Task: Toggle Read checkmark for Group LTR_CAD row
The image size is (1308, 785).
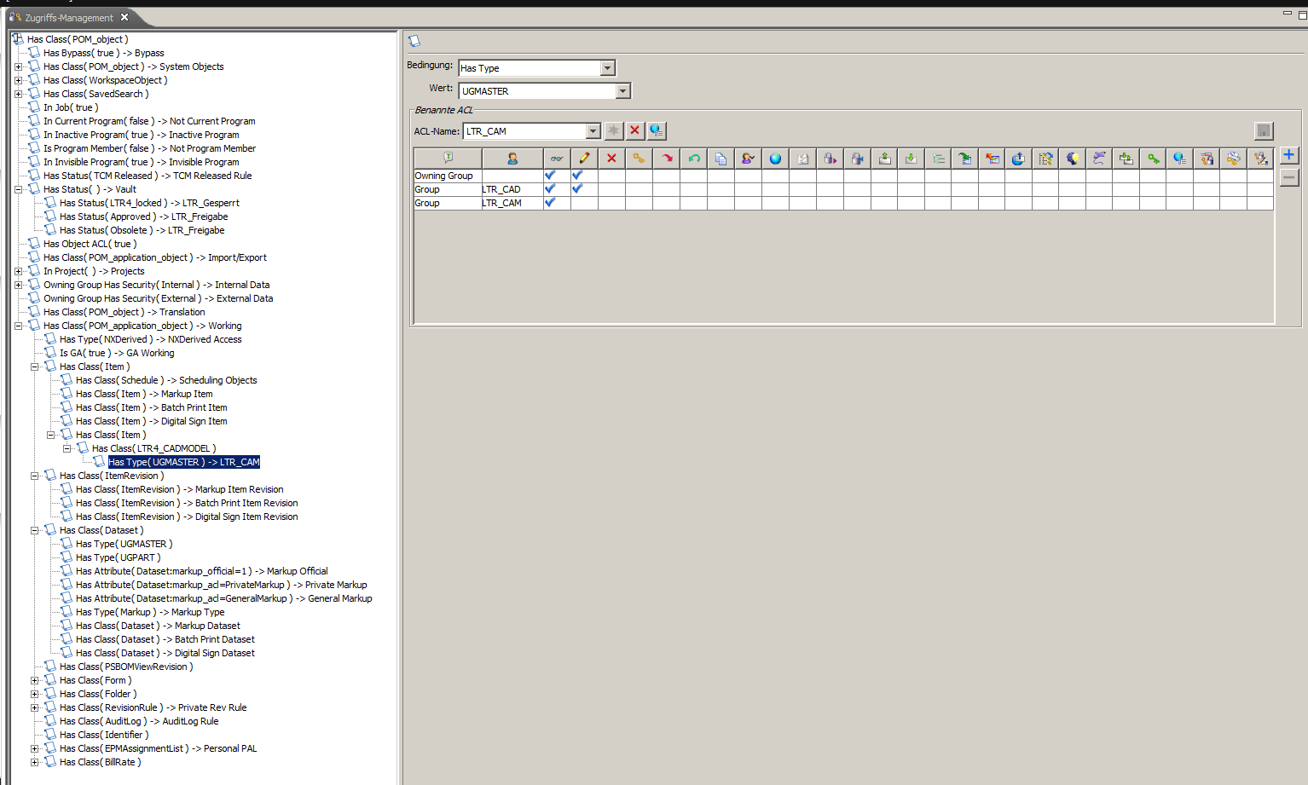Action: pos(550,189)
